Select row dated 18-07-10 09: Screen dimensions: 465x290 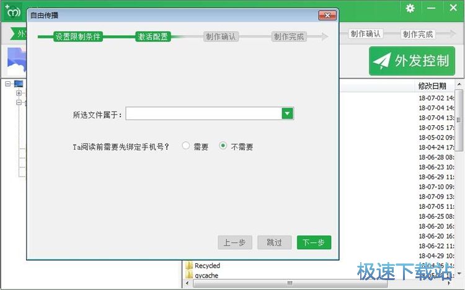[x=436, y=187]
